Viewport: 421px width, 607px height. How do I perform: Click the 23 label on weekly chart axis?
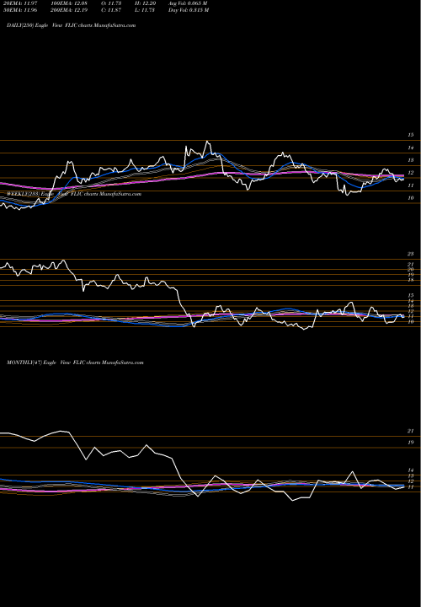click(x=411, y=254)
